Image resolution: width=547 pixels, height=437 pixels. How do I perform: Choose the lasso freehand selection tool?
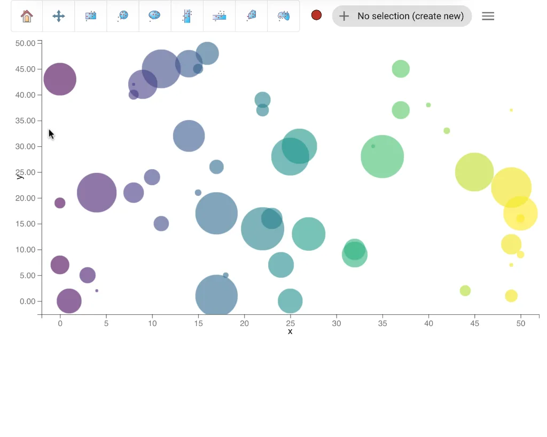coord(283,16)
